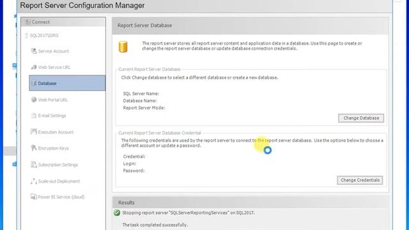Viewport: 409px width, 230px height.
Task: Open the Execution Account page
Action: (56, 132)
